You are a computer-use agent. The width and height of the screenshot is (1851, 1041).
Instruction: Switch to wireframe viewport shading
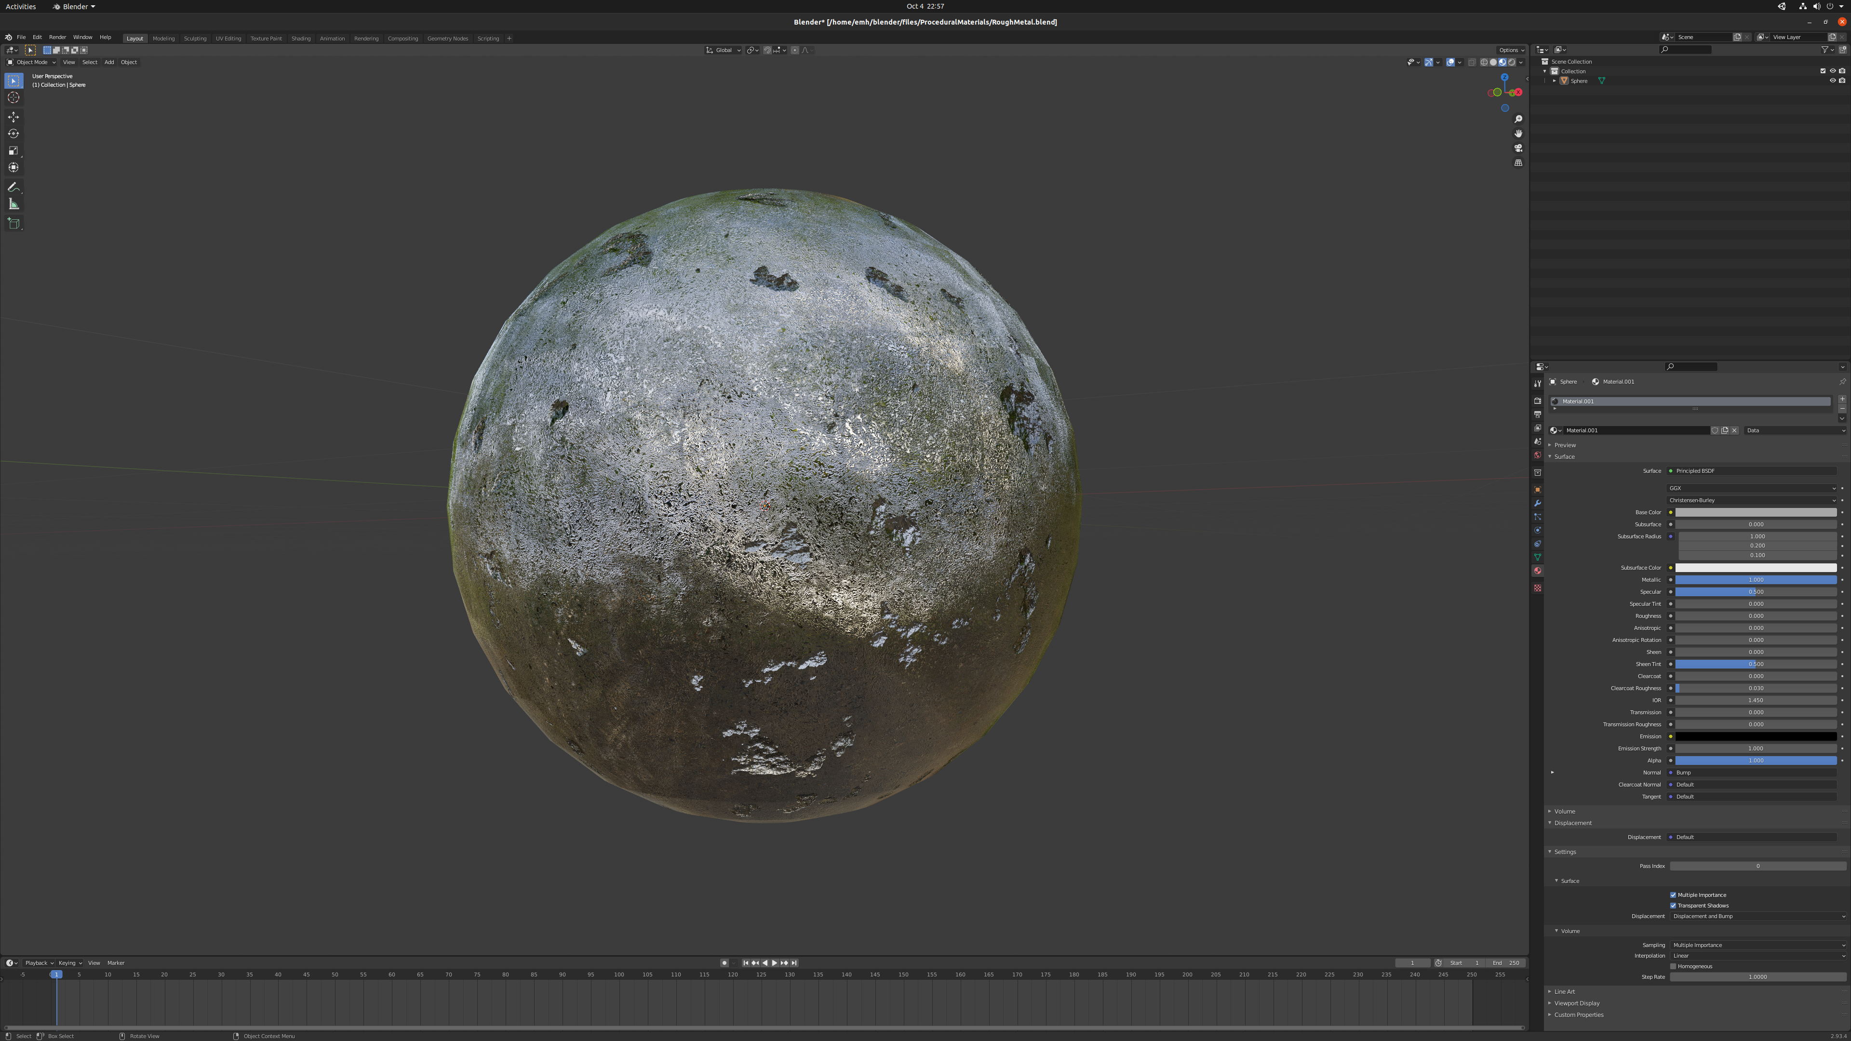tap(1484, 63)
